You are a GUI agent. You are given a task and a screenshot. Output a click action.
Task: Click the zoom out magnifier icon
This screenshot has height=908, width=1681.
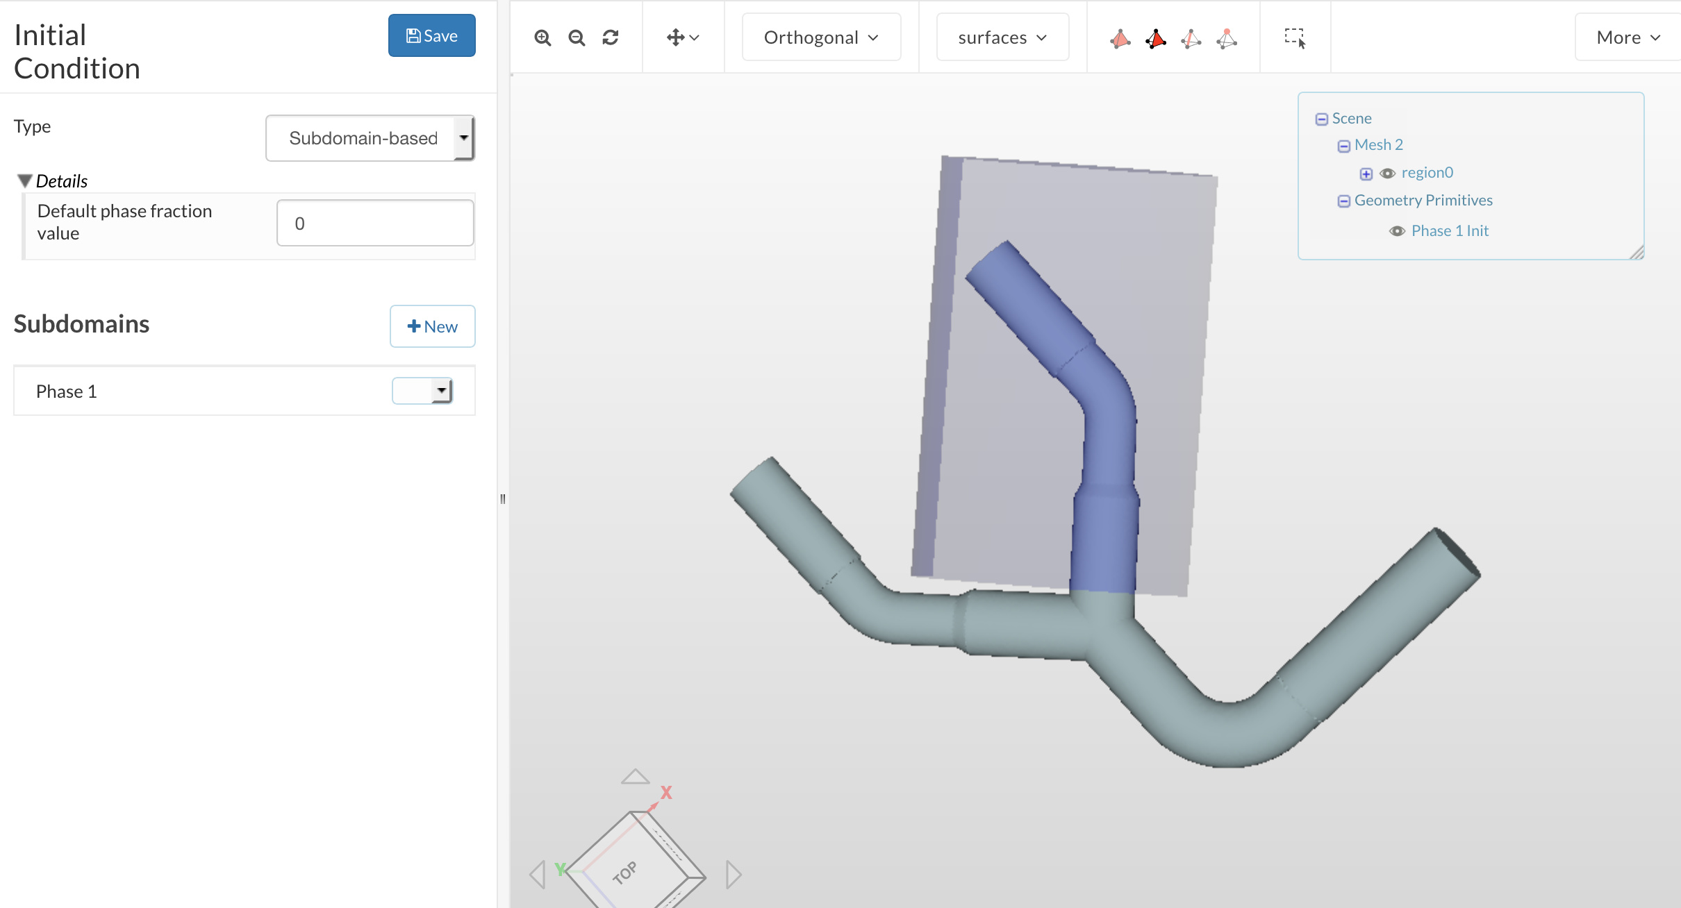point(577,37)
